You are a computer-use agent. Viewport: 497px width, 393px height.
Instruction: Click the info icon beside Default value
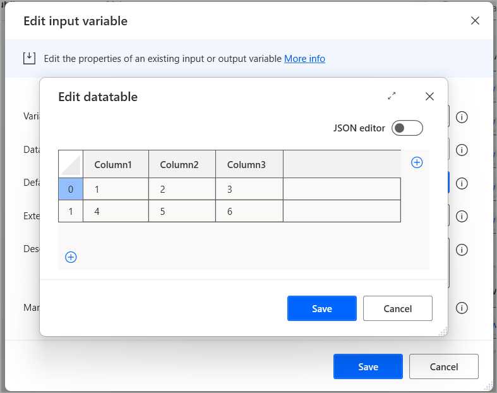(x=462, y=183)
